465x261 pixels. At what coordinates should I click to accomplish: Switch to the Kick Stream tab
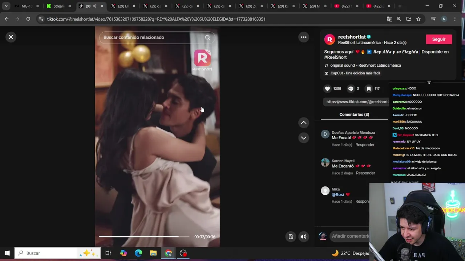coord(57,6)
